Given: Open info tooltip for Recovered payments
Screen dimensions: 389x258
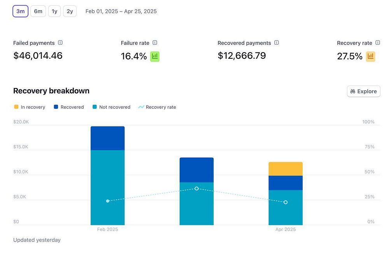Looking at the screenshot, I should tap(277, 43).
